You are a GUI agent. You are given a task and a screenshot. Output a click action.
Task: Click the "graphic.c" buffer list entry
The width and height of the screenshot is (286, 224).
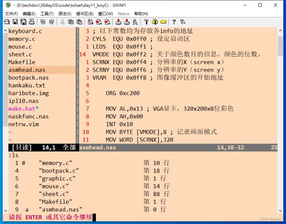[x=57, y=179]
